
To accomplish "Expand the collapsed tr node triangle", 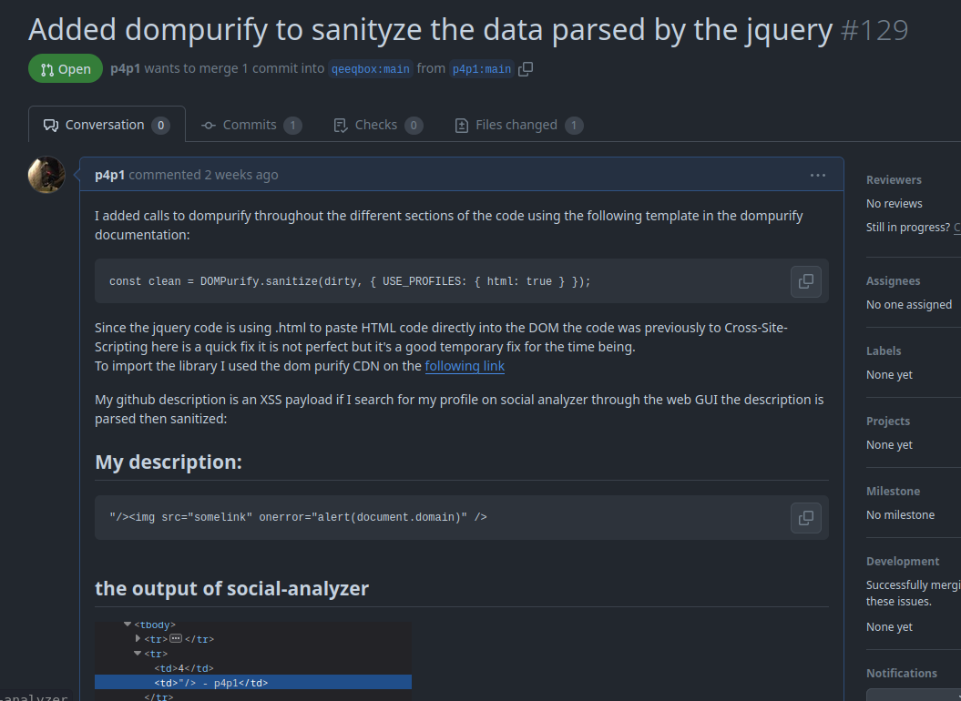I will tap(138, 639).
